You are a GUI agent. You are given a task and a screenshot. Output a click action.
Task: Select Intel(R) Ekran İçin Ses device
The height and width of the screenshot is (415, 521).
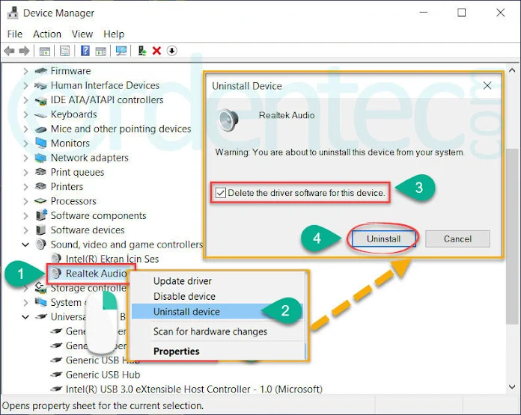[112, 259]
